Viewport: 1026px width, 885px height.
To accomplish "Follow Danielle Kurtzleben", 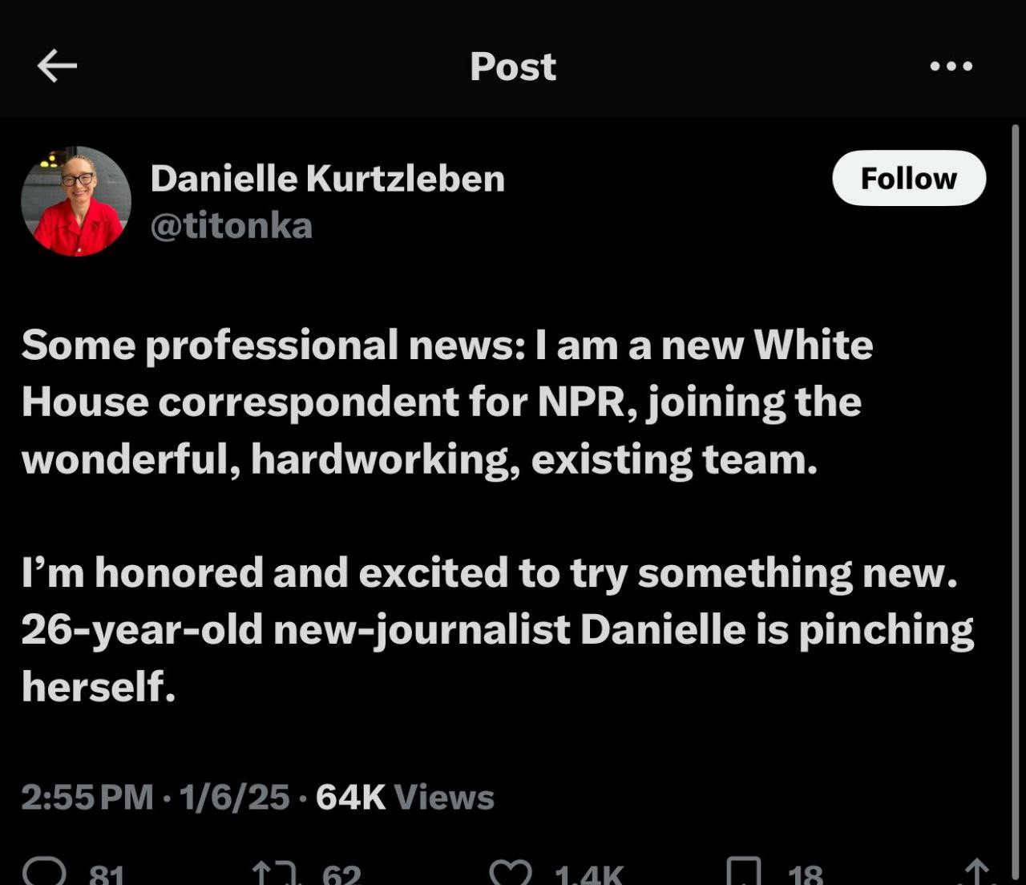I will (908, 178).
